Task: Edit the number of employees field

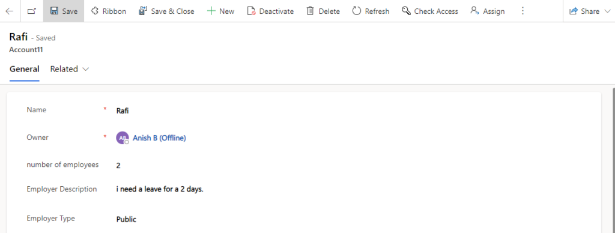Action: tap(353, 166)
